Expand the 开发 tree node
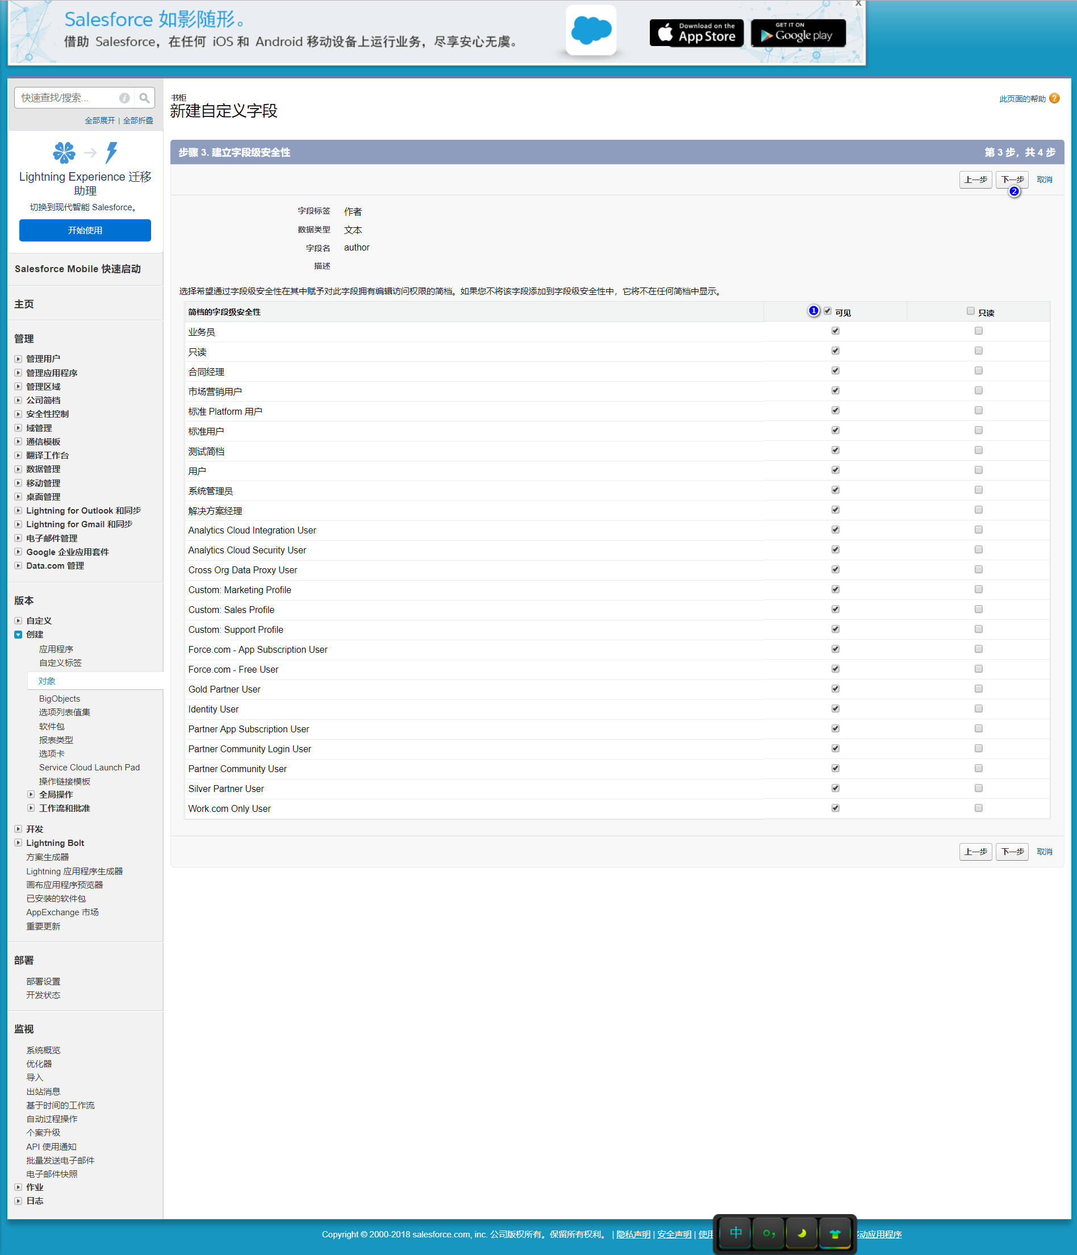 click(18, 828)
